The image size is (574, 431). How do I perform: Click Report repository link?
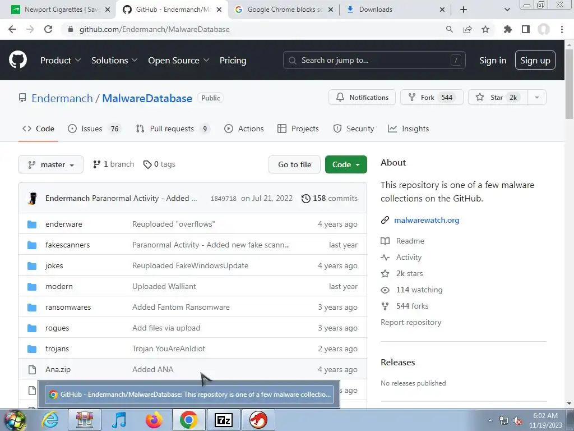[x=411, y=322]
